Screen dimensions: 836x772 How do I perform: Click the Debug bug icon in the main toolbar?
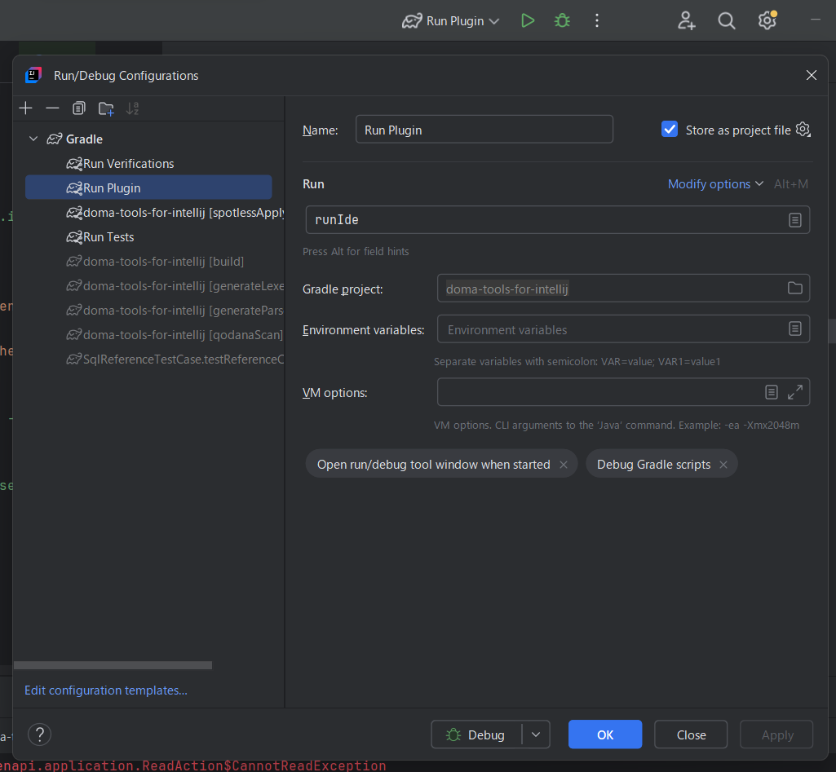click(562, 20)
